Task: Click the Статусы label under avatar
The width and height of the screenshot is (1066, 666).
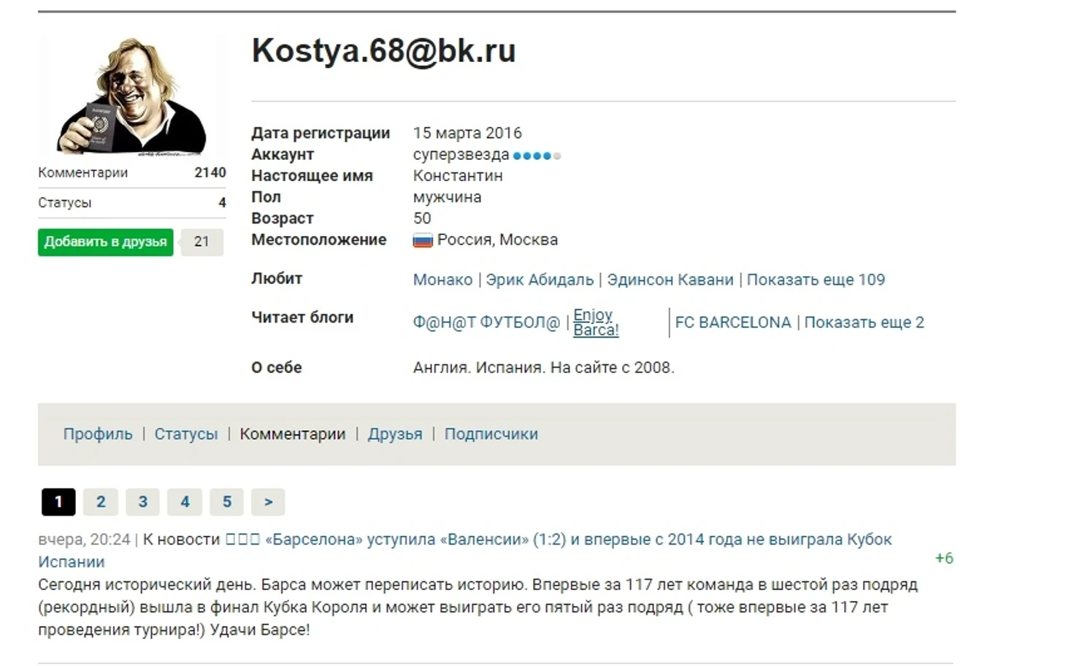Action: (64, 202)
